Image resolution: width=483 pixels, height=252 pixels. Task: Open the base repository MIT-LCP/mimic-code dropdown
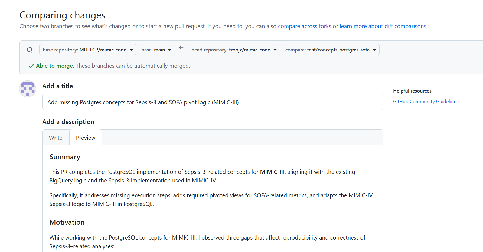coord(88,50)
